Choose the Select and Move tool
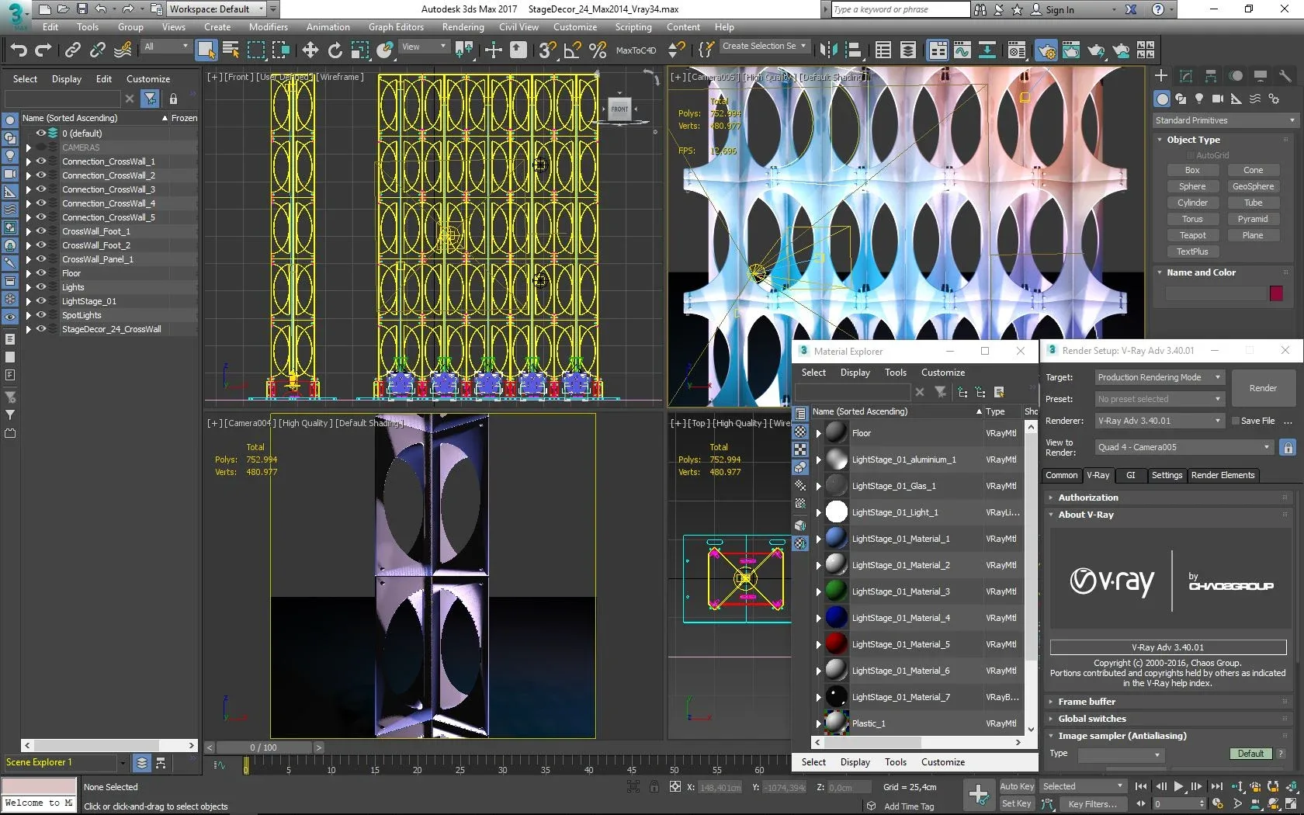1304x815 pixels. pyautogui.click(x=310, y=50)
